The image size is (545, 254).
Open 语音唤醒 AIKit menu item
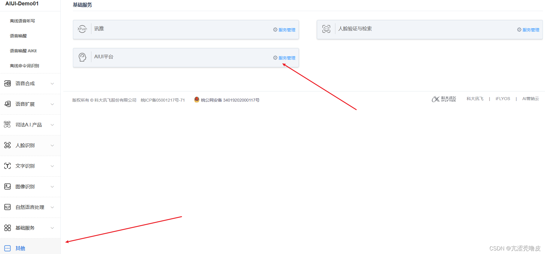23,51
